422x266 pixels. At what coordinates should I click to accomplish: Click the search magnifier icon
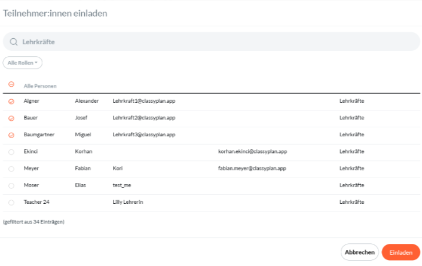click(x=14, y=42)
